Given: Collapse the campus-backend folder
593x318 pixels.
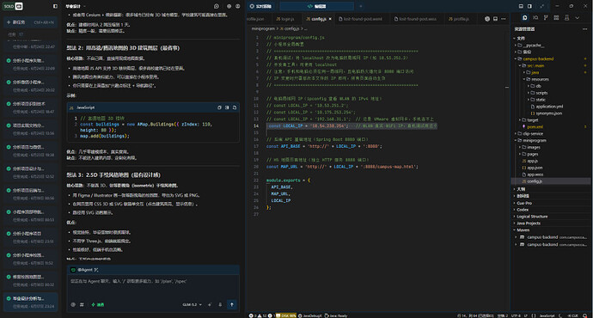Looking at the screenshot, I should tap(550, 58).
